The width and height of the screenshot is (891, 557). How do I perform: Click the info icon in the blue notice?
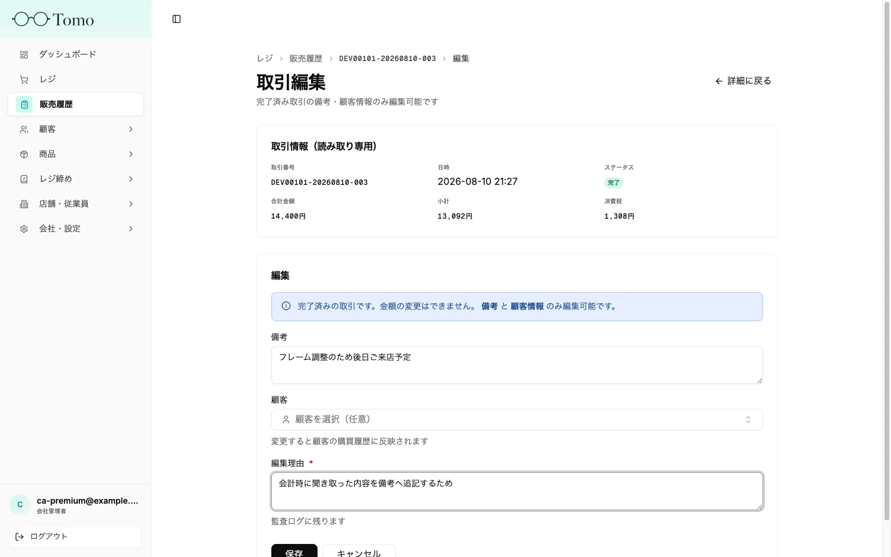tap(286, 306)
